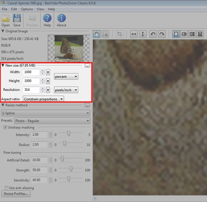Click the Height input field

(31, 81)
